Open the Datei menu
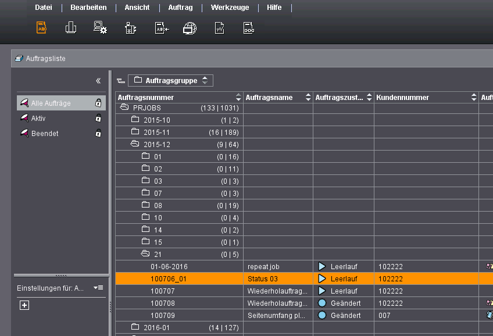Screen dimensions: 493x336 [44, 8]
